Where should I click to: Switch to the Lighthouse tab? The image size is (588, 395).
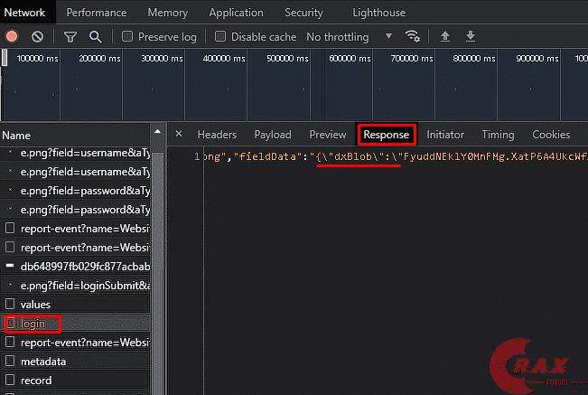tap(378, 13)
